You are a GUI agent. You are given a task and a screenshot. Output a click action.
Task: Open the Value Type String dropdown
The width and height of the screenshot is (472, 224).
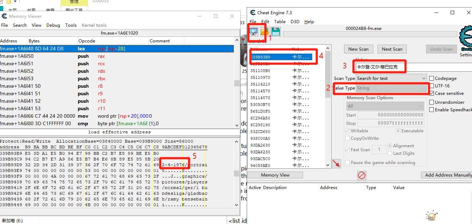pyautogui.click(x=391, y=88)
